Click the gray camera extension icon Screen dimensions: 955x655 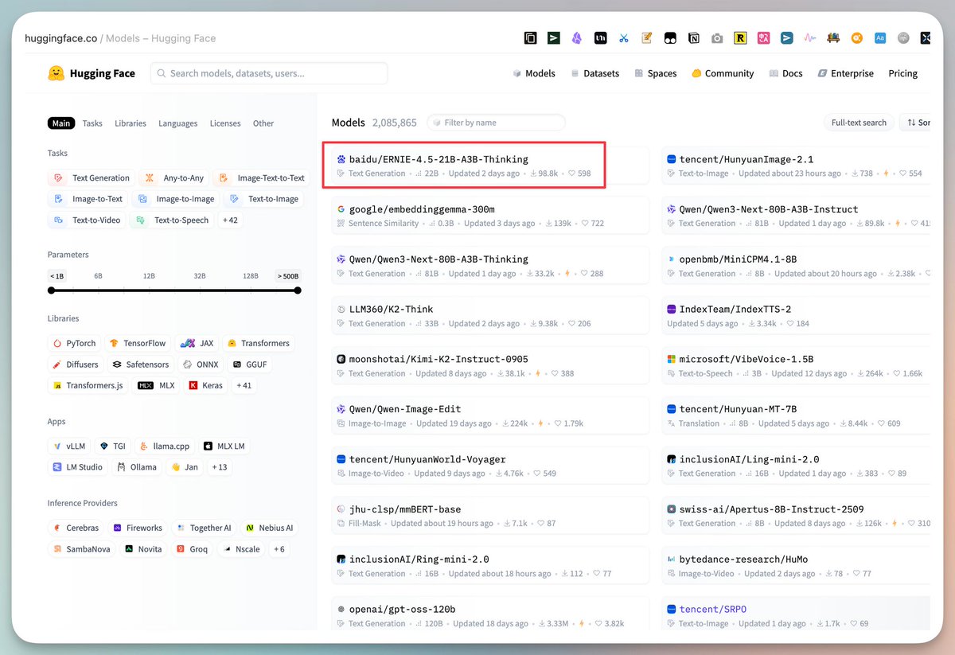717,37
